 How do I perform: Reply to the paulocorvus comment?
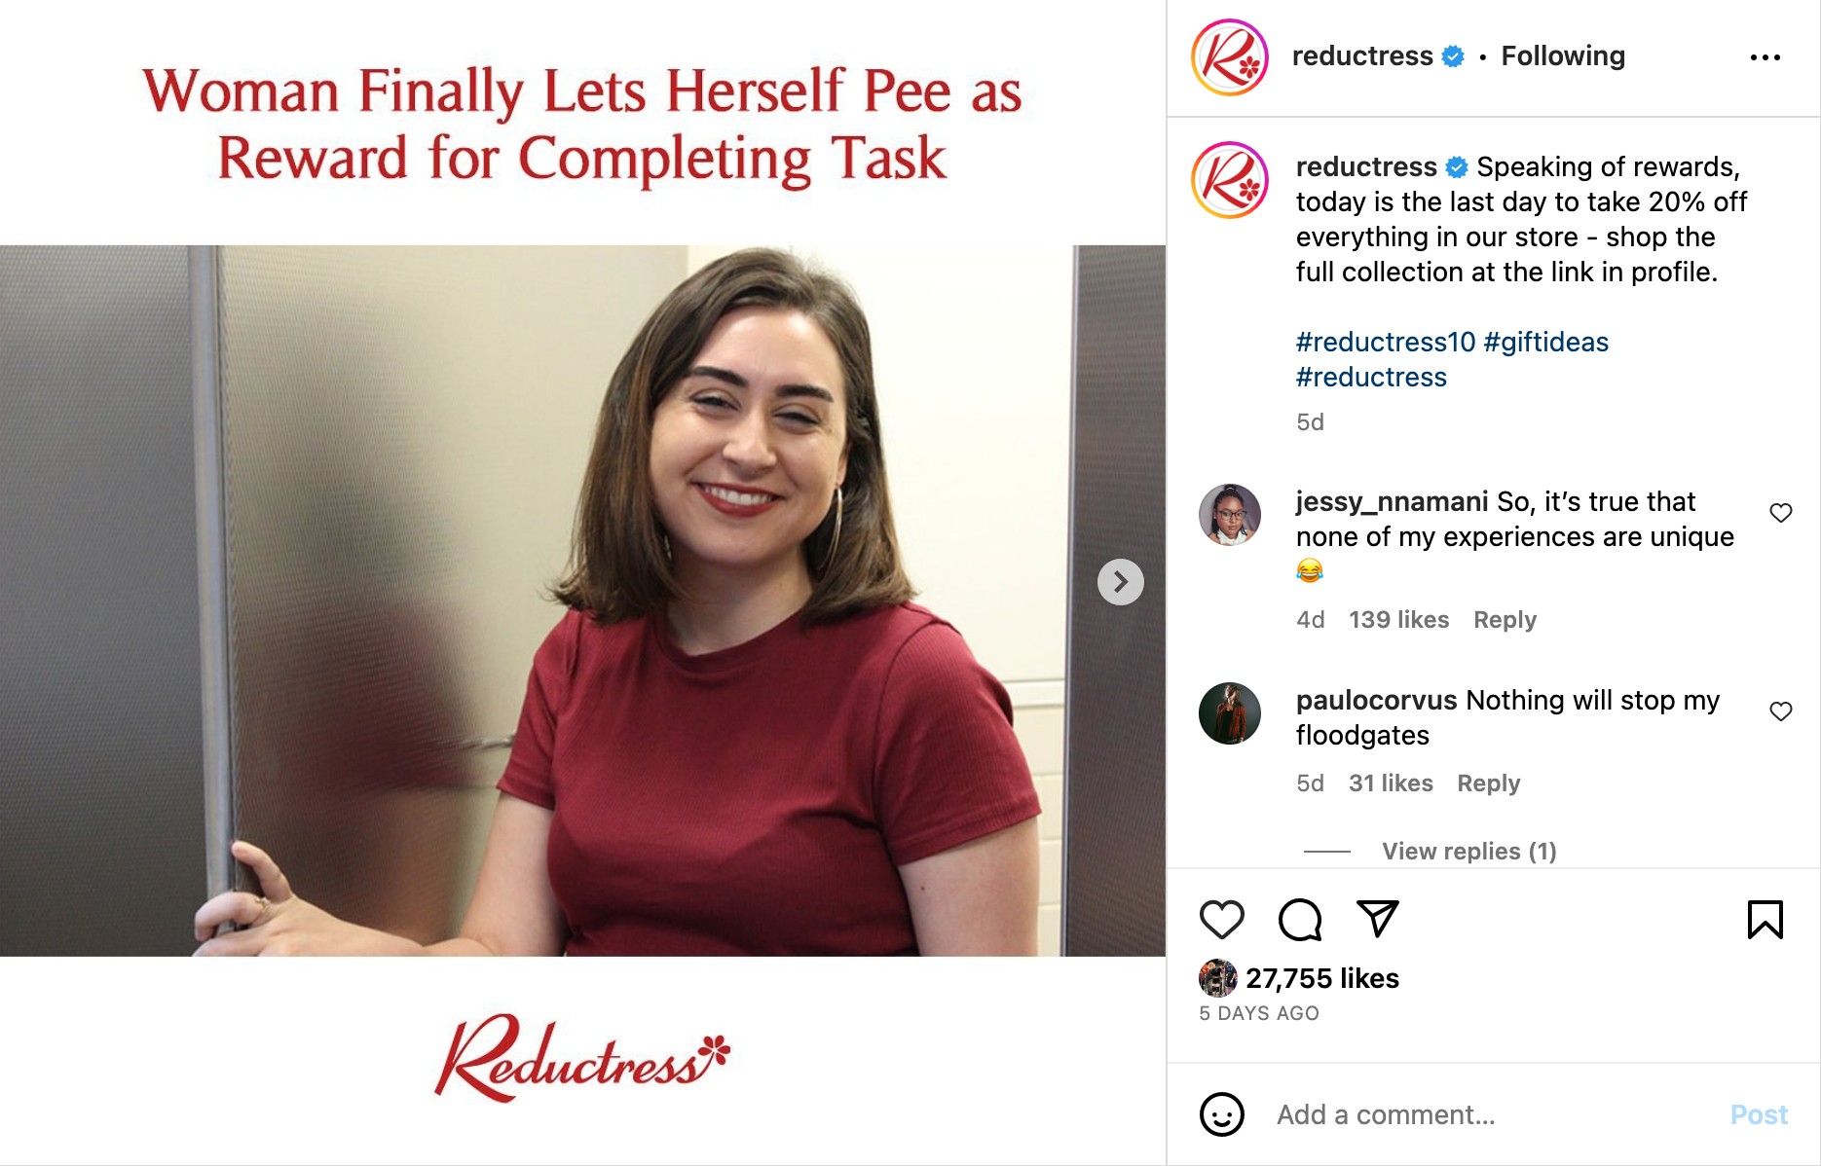[x=1488, y=783]
